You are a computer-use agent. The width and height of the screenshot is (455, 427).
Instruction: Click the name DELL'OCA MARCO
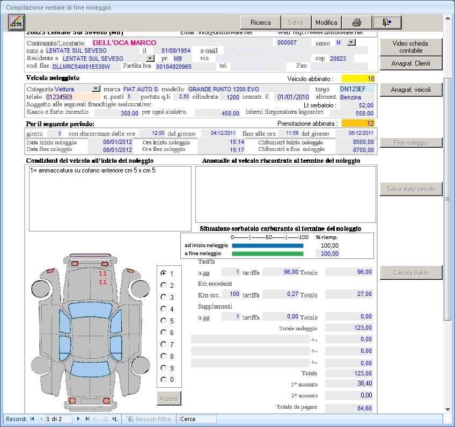[x=124, y=43]
